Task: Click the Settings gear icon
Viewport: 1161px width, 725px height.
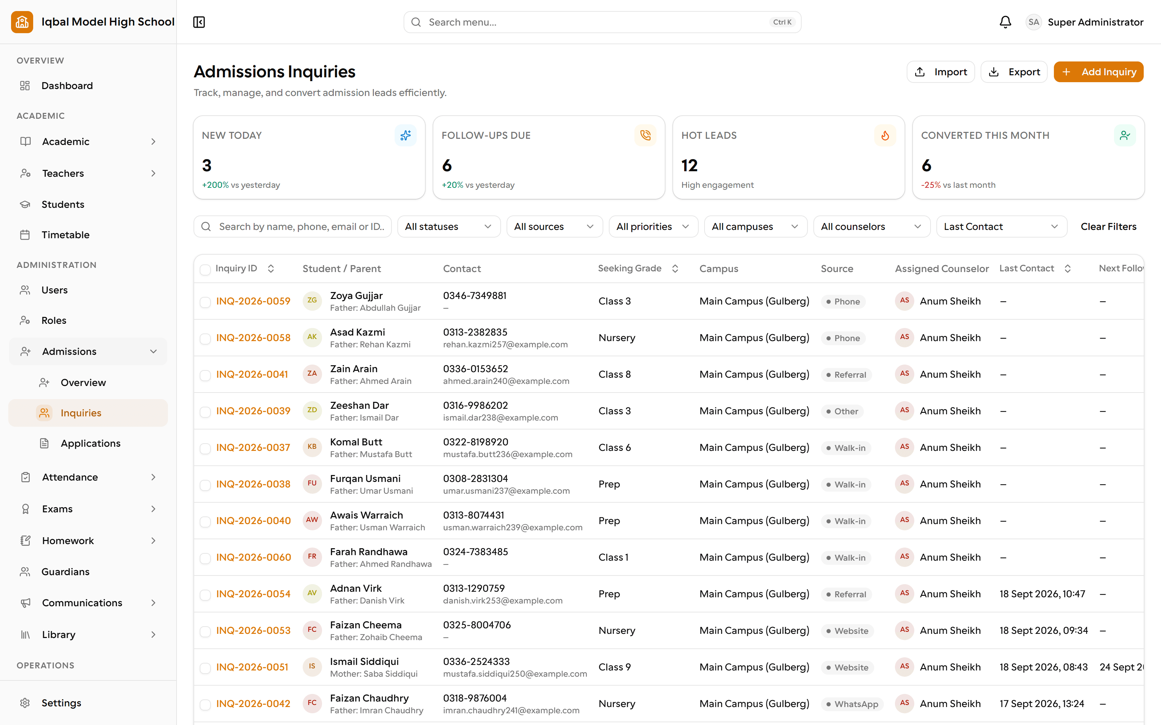Action: pos(25,703)
